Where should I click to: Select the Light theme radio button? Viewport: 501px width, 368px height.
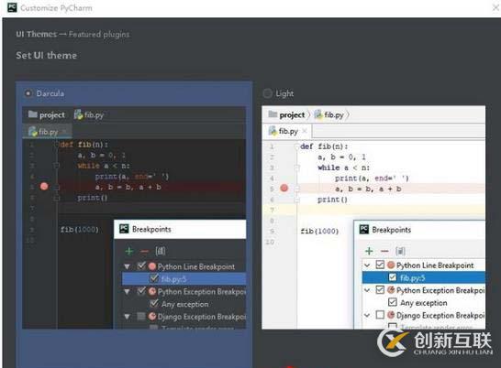267,93
